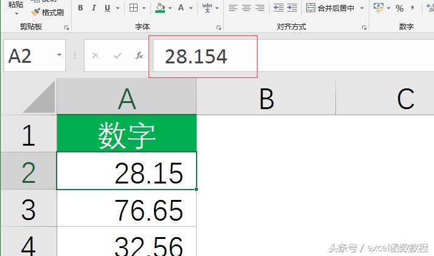Image resolution: width=434 pixels, height=256 pixels.
Task: Apply comma style
Action: pyautogui.click(x=413, y=8)
